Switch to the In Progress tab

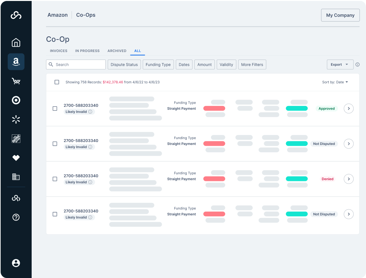click(87, 51)
